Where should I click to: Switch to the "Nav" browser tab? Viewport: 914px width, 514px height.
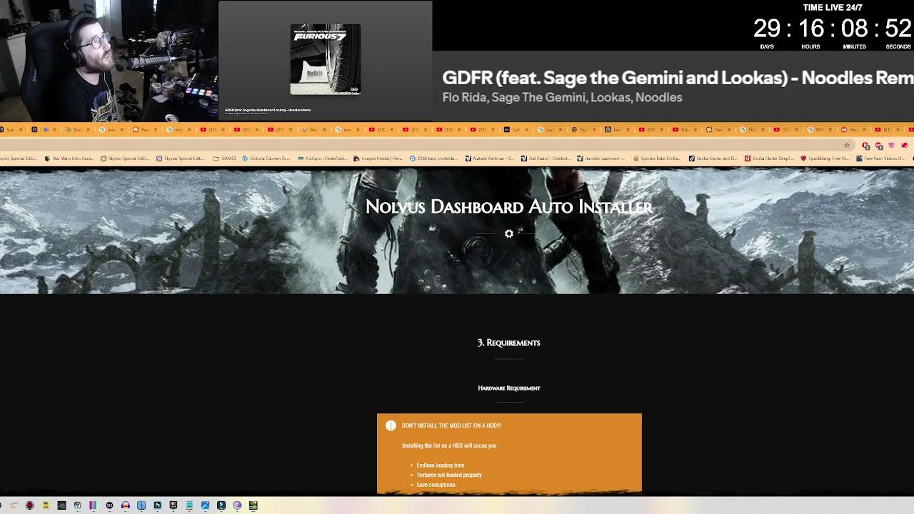coord(718,130)
